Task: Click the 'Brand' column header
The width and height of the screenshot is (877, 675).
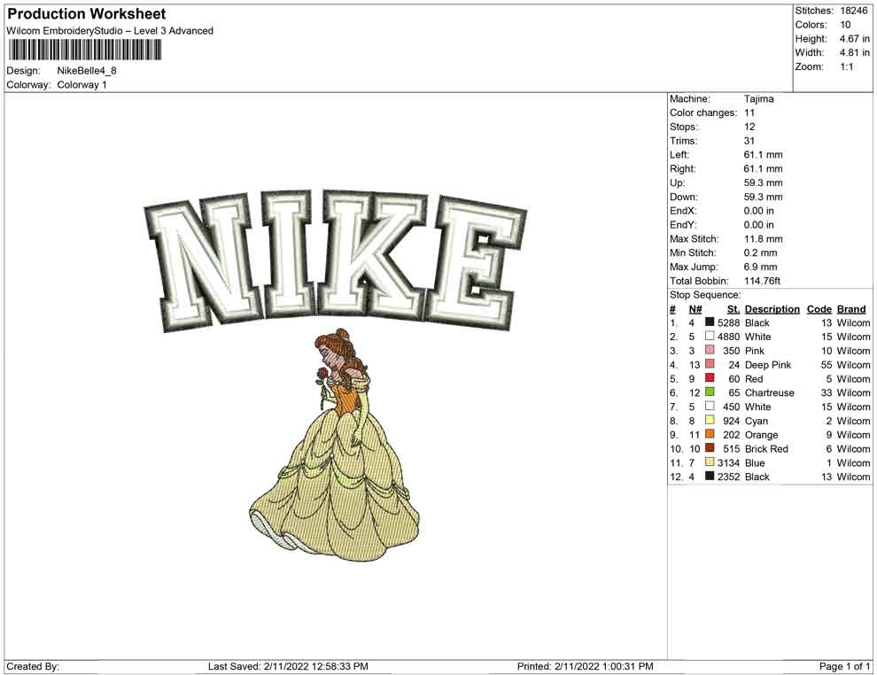Action: pyautogui.click(x=851, y=309)
